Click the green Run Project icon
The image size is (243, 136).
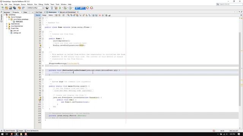pyautogui.click(x=60, y=8)
